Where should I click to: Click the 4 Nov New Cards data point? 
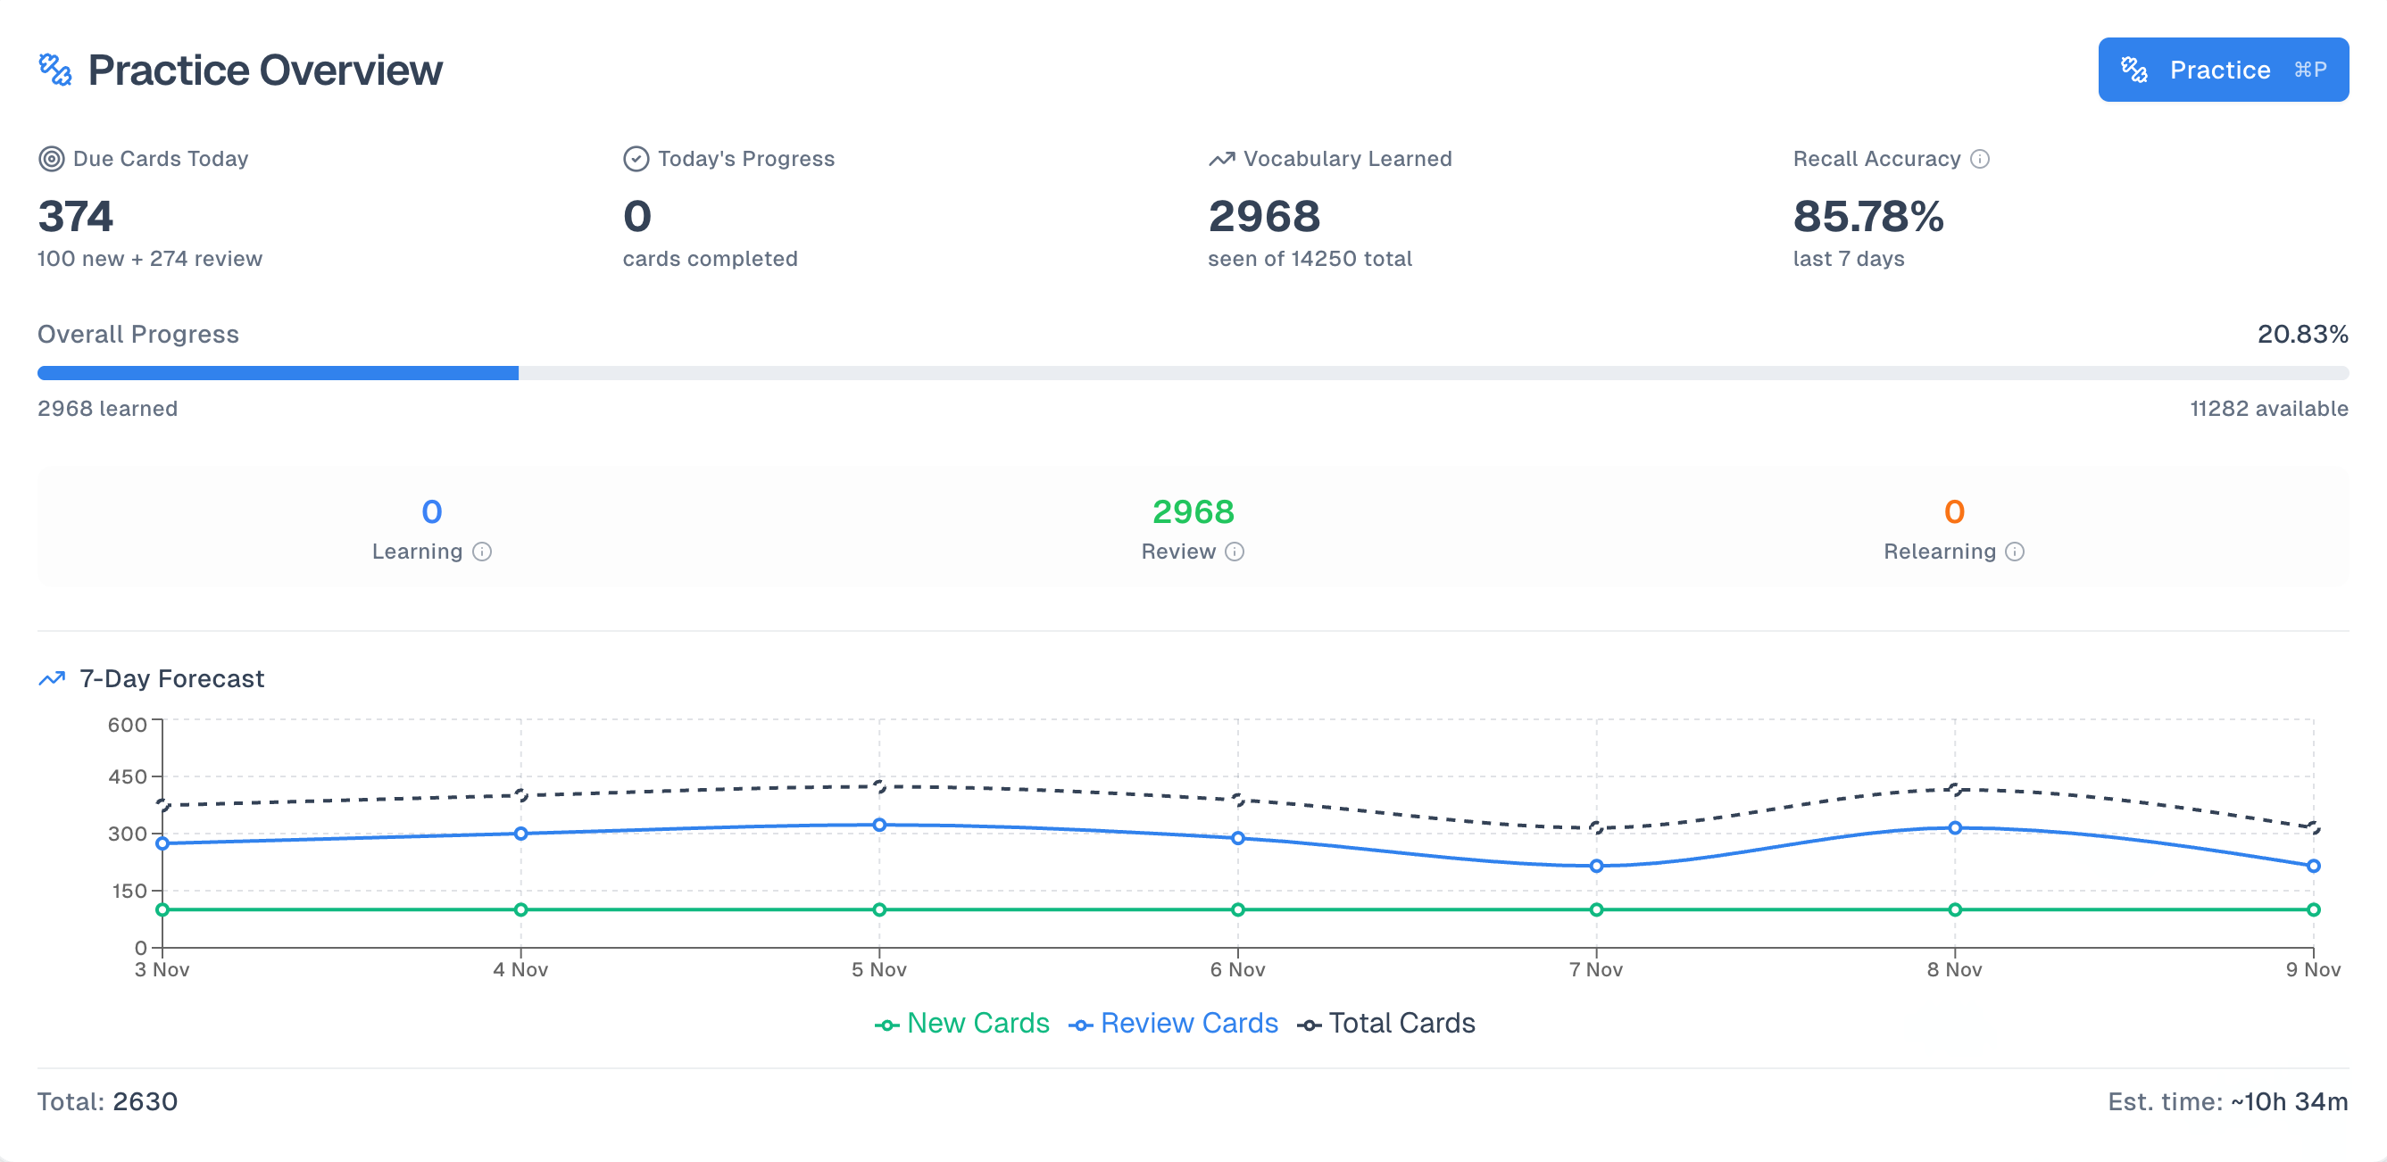(520, 909)
